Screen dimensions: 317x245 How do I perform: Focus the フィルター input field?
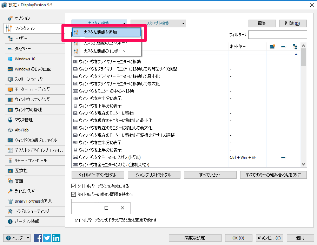coord(278,35)
